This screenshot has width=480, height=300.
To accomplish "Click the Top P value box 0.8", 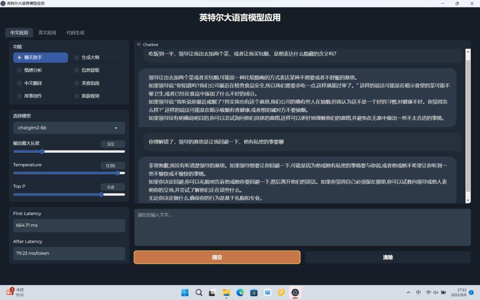I will tap(112, 187).
